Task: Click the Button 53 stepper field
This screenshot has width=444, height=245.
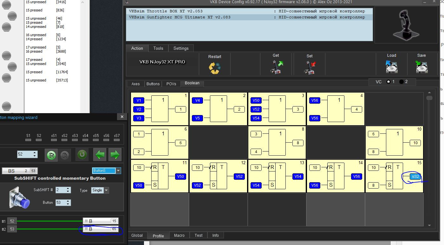Action: point(63,203)
